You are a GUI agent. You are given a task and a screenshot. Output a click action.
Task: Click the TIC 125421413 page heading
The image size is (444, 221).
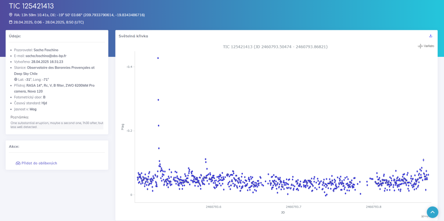(31, 6)
